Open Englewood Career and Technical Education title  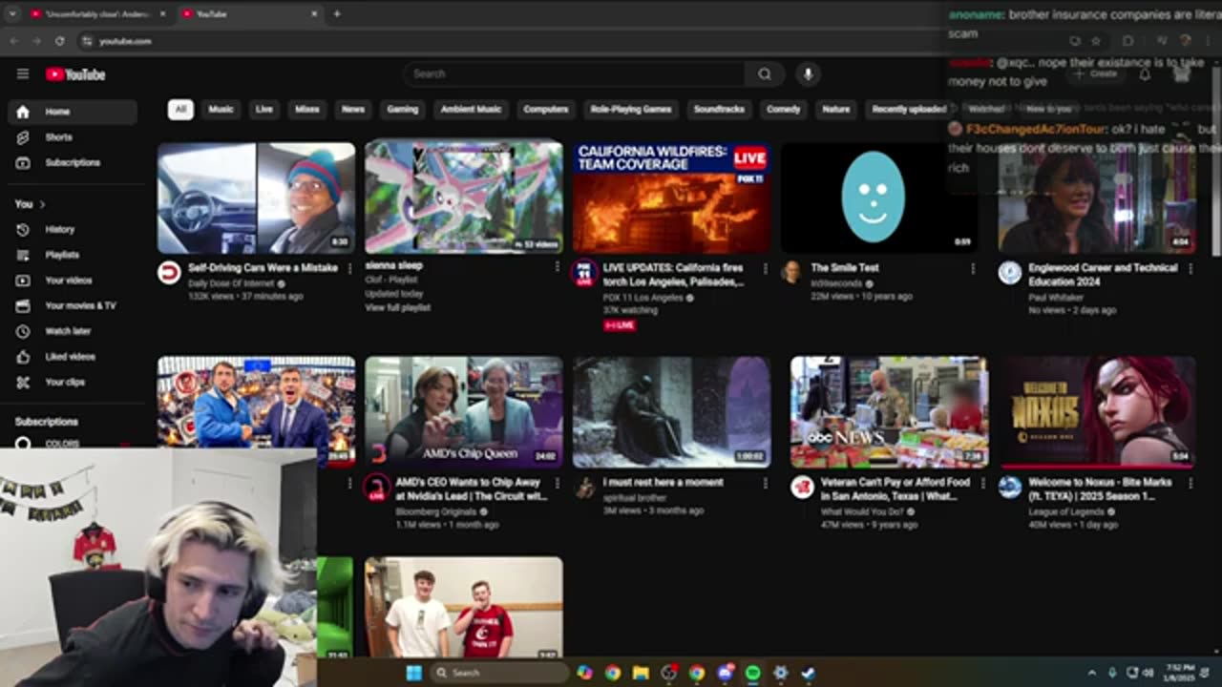[x=1103, y=275]
